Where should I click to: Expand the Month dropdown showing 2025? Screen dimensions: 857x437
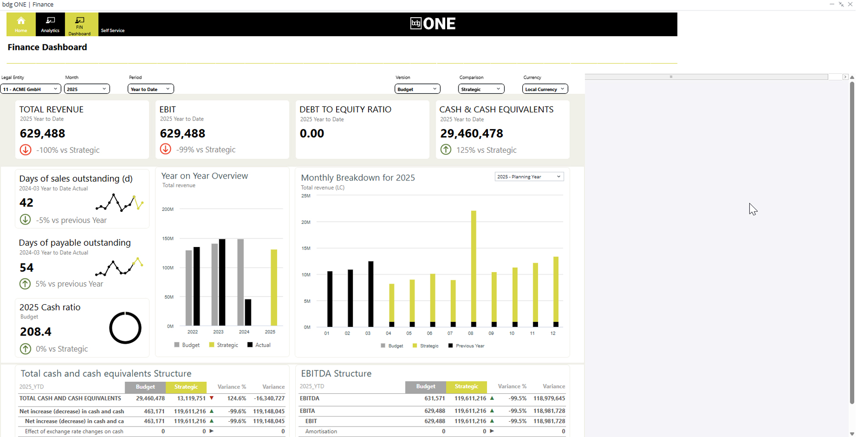87,89
